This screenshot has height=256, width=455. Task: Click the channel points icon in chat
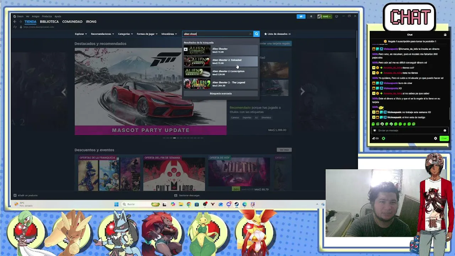pyautogui.click(x=383, y=138)
